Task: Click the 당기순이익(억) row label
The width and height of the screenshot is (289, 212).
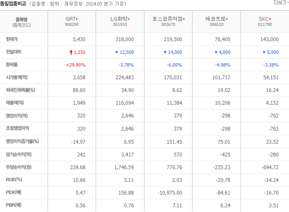Action: click(19, 154)
